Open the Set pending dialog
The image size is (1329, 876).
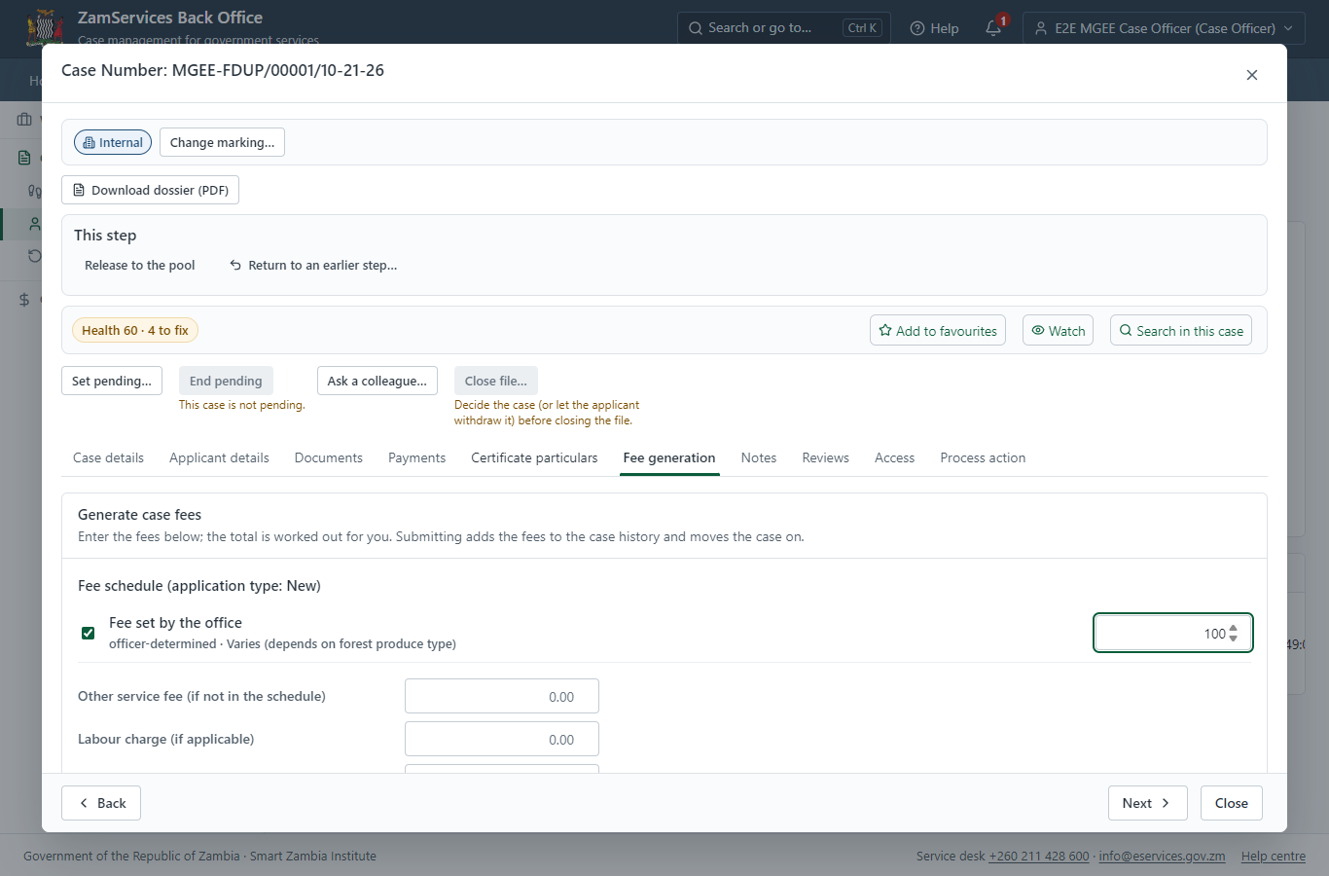pos(112,381)
